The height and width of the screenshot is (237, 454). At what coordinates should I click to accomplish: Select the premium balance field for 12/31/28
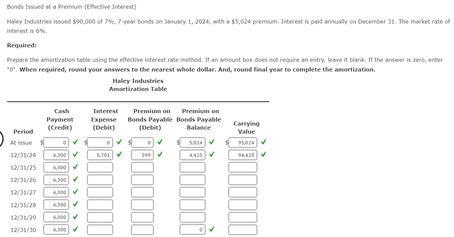tap(192, 204)
